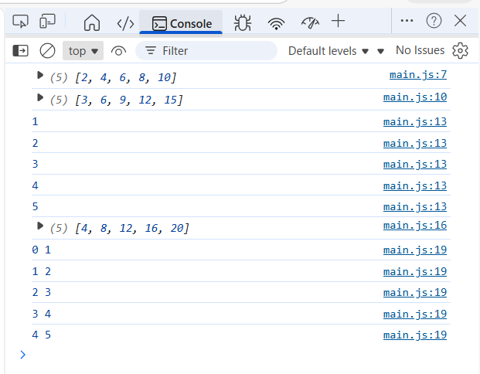Screen dimensions: 480x374
Task: Open the Welcome home tool
Action: [x=91, y=22]
